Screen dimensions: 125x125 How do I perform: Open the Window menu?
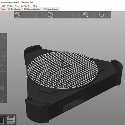tap(10, 6)
